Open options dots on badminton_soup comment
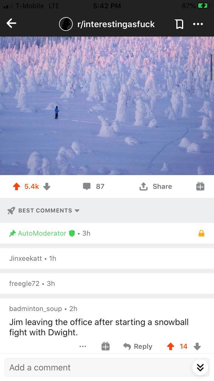214x381 pixels. coord(83,346)
